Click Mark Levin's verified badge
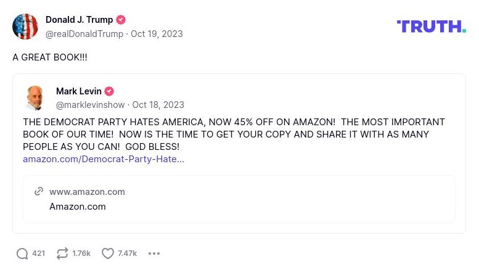Image resolution: width=479 pixels, height=272 pixels. click(109, 91)
